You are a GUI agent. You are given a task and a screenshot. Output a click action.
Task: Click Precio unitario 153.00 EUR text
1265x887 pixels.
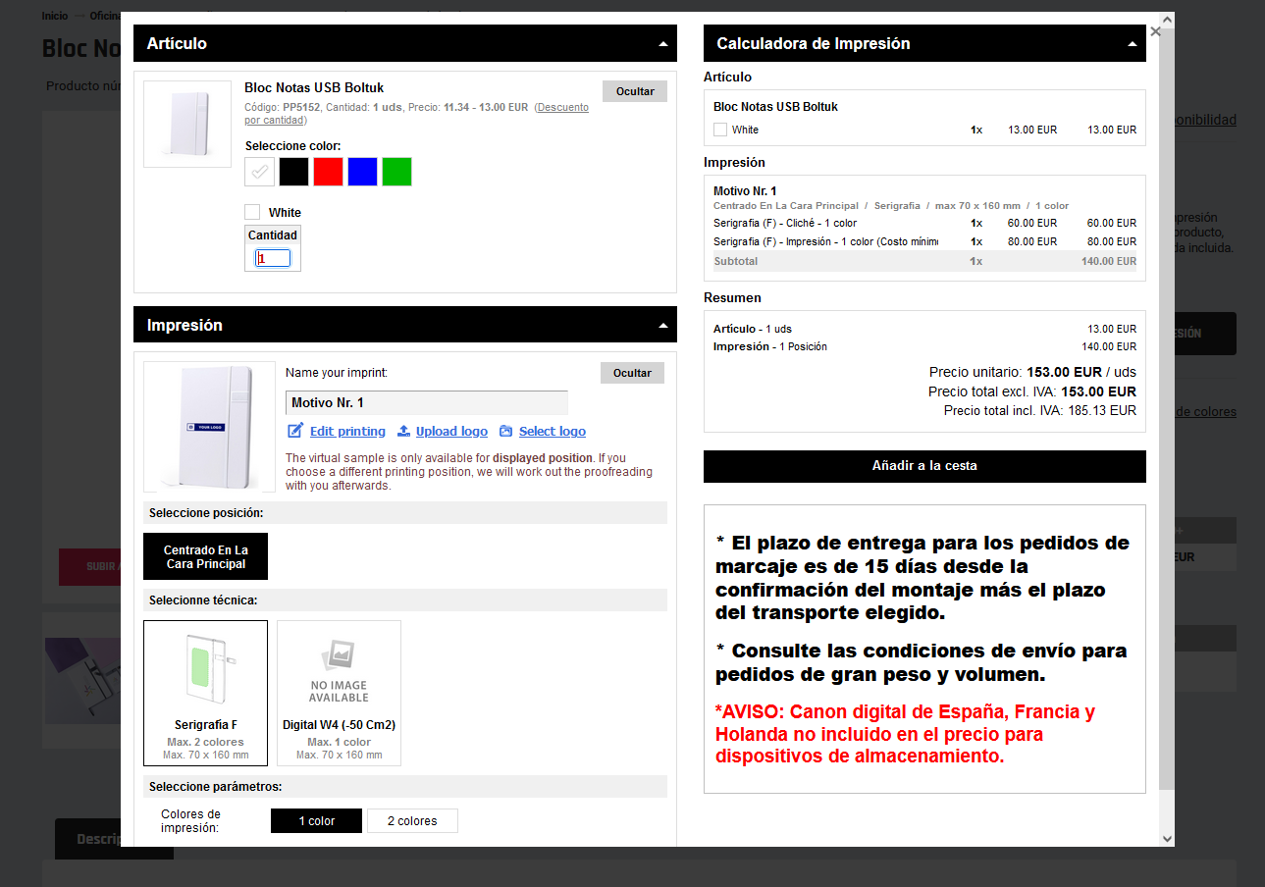pyautogui.click(x=1064, y=372)
